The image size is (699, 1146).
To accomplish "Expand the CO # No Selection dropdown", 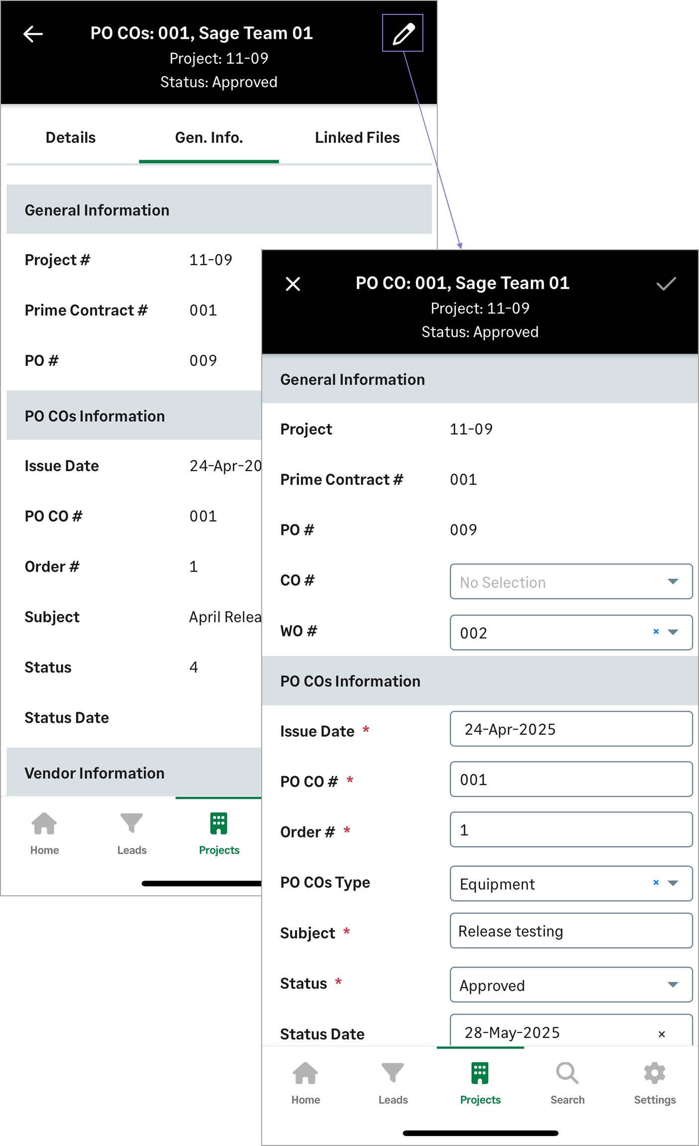I will (571, 581).
